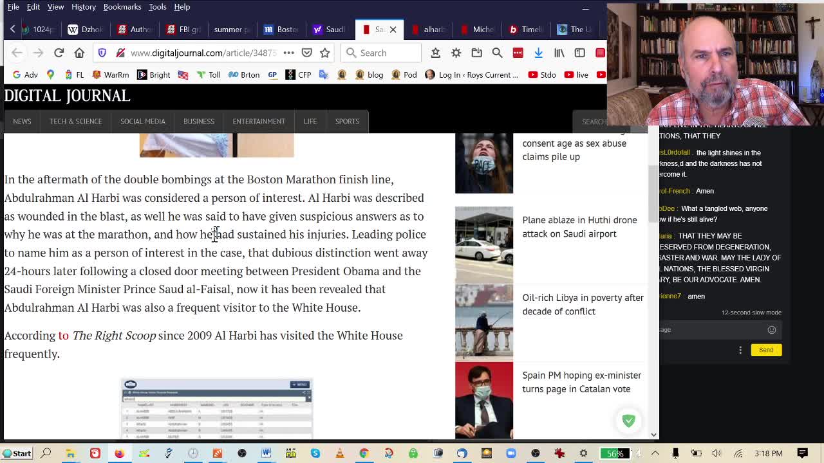The image size is (824, 463).
Task: Open the History menu
Action: (x=84, y=7)
